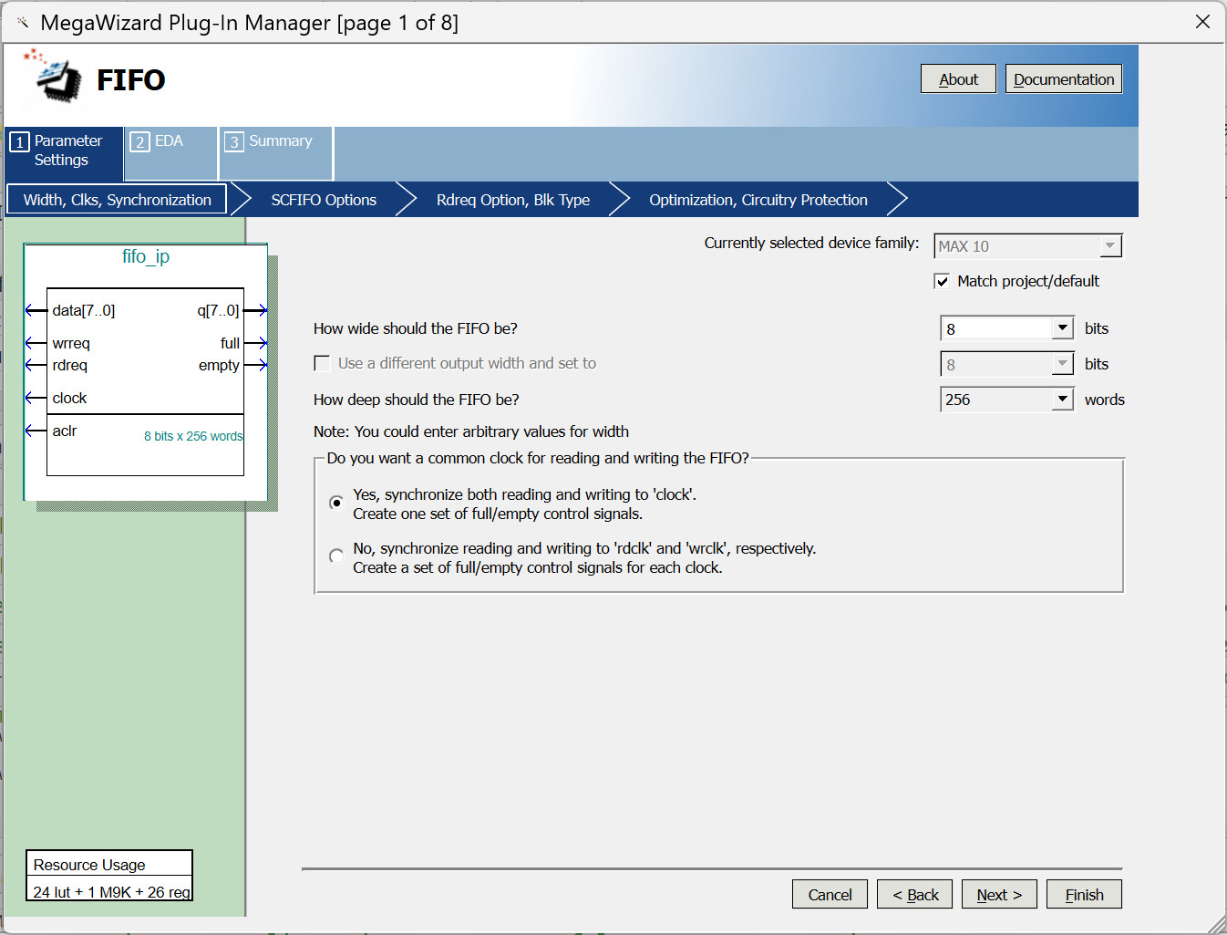The image size is (1227, 935).
Task: Switch to the EDA tab
Action: tap(169, 141)
